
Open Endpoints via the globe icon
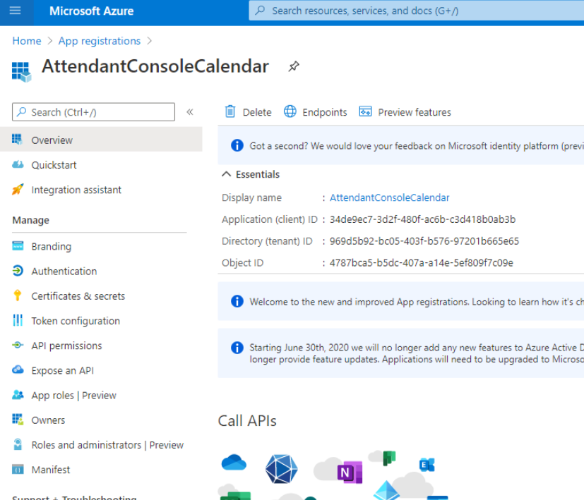290,111
